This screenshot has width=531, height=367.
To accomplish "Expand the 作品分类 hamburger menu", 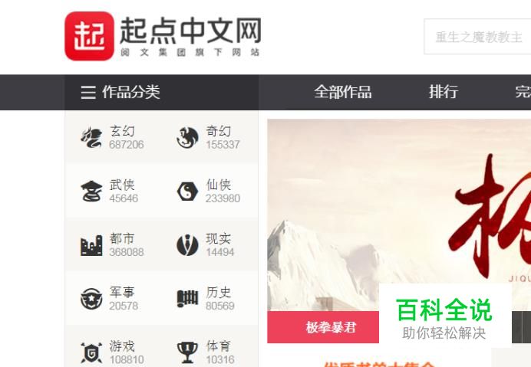I will tap(88, 92).
